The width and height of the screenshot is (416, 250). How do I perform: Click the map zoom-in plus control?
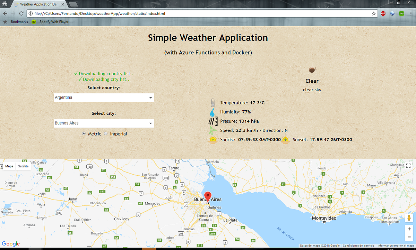point(409,229)
